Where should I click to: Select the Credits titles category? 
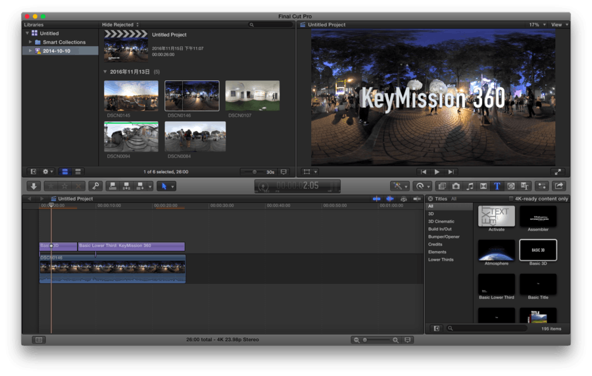435,244
